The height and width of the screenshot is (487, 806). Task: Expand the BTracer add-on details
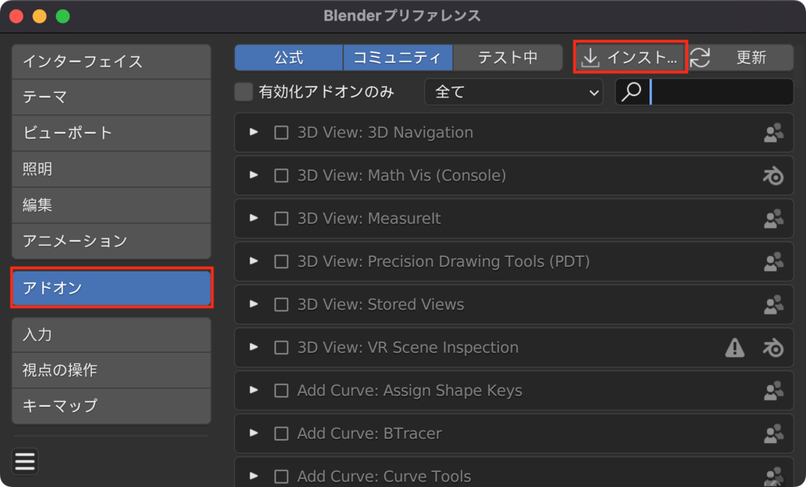pos(254,433)
